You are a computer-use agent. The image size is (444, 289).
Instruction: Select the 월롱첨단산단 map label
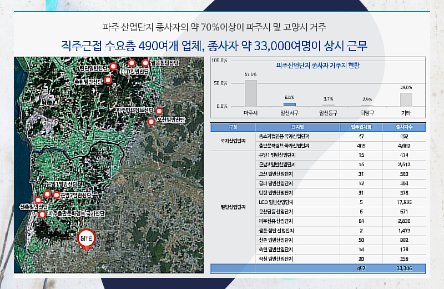(x=164, y=63)
